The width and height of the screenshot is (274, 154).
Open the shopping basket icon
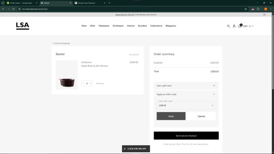tap(240, 26)
